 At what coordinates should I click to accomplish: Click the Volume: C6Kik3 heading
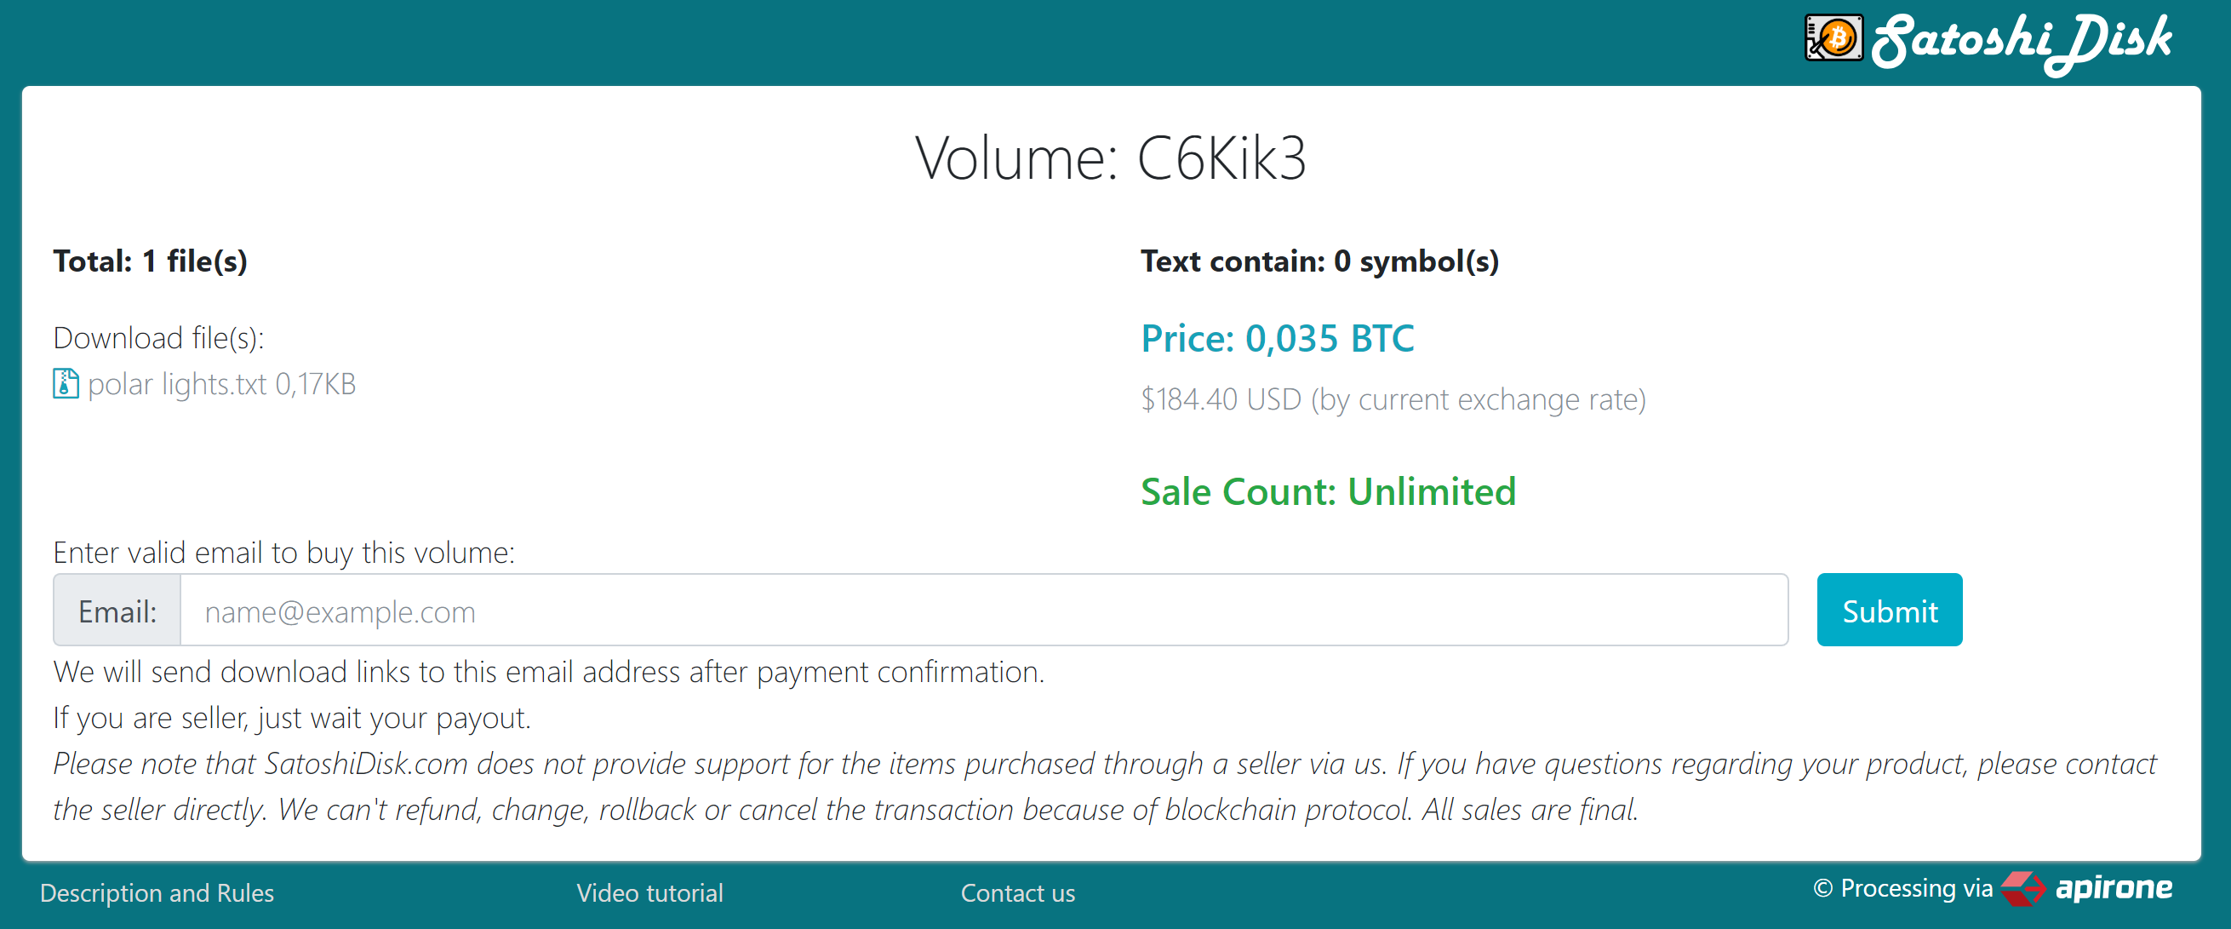[1111, 158]
